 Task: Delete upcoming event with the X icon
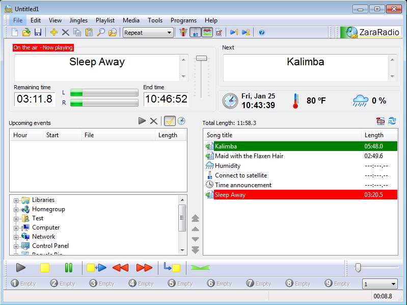pos(154,121)
